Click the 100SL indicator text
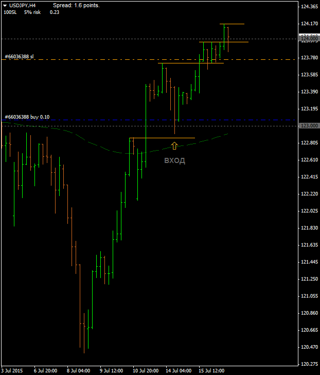The width and height of the screenshot is (320, 375). [x=10, y=12]
